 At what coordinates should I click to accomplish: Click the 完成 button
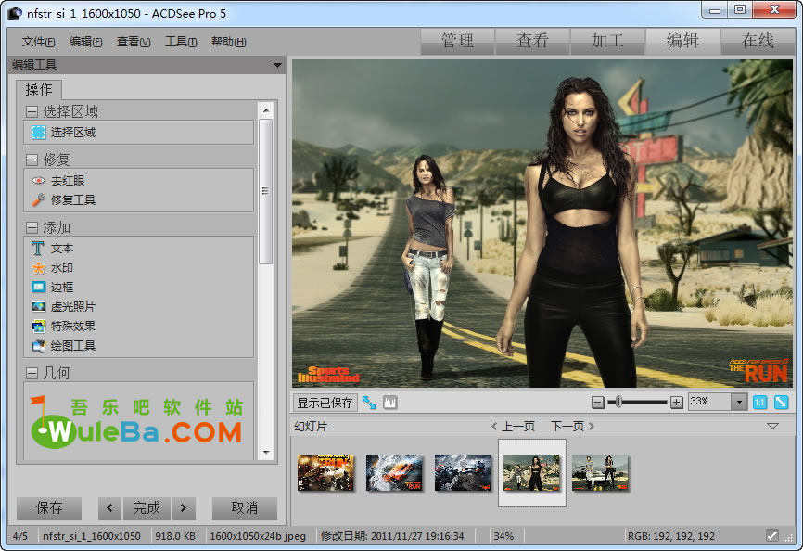(x=147, y=508)
